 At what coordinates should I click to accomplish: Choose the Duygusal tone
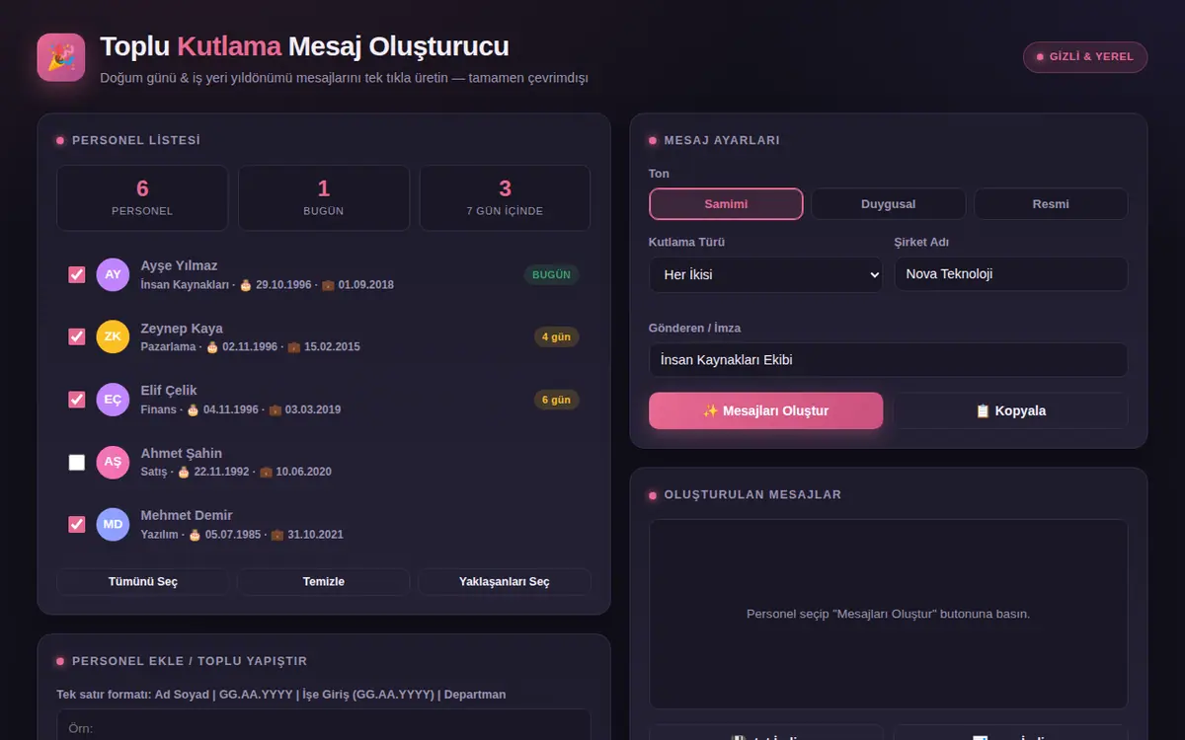pos(888,204)
